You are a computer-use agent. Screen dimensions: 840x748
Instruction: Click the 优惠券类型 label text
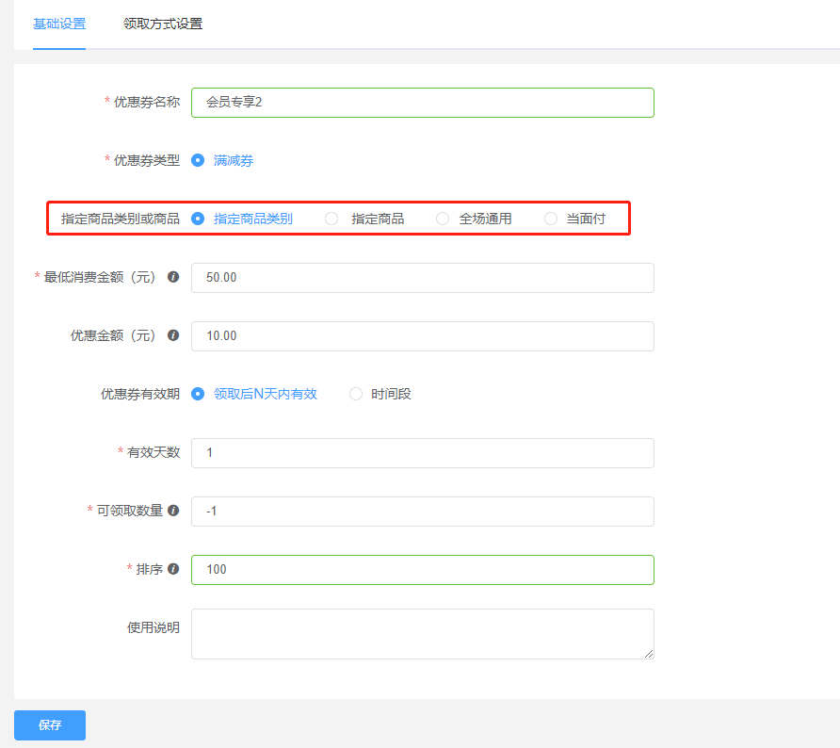coord(147,160)
